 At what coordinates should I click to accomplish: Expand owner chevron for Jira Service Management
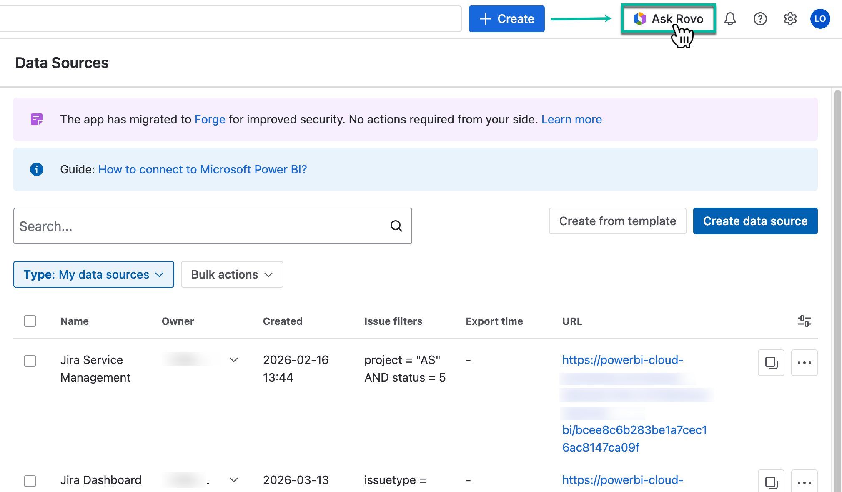pyautogui.click(x=234, y=360)
